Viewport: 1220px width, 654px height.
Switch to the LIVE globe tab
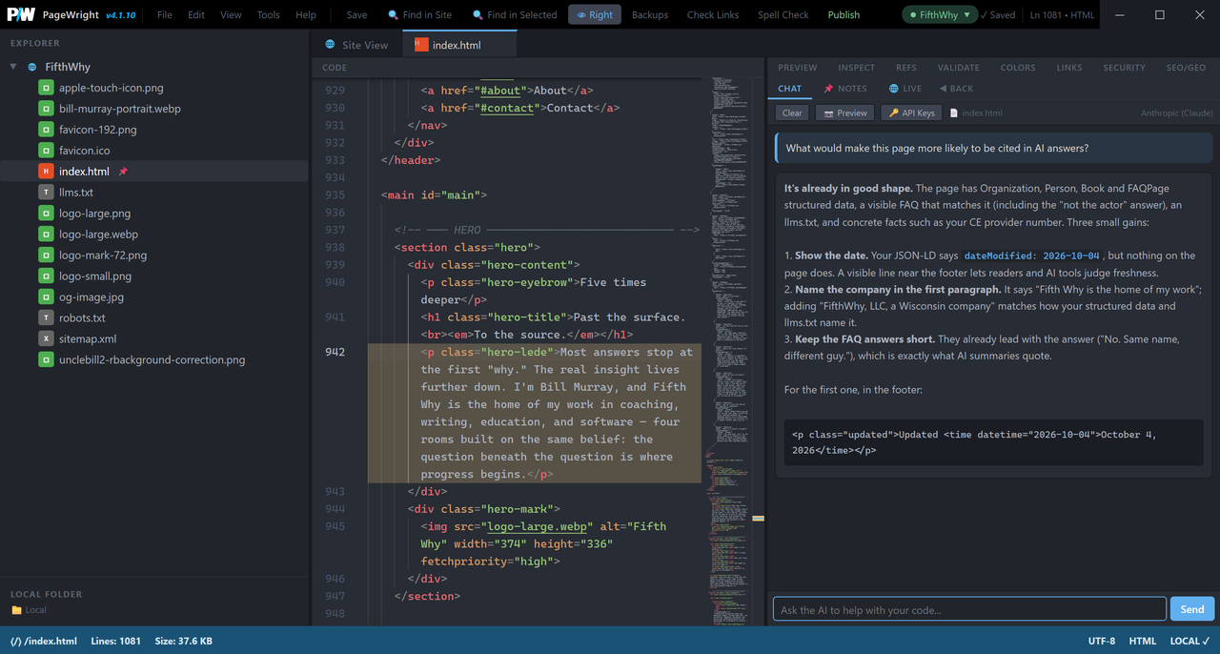[x=905, y=89]
